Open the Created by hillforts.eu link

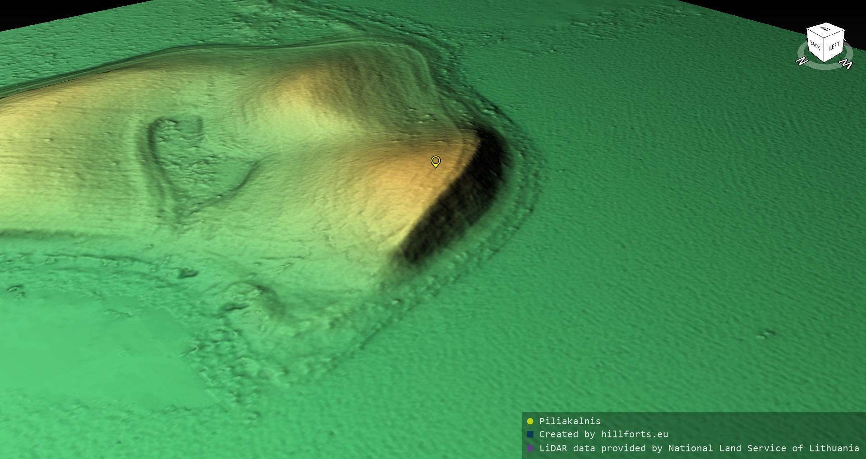603,434
